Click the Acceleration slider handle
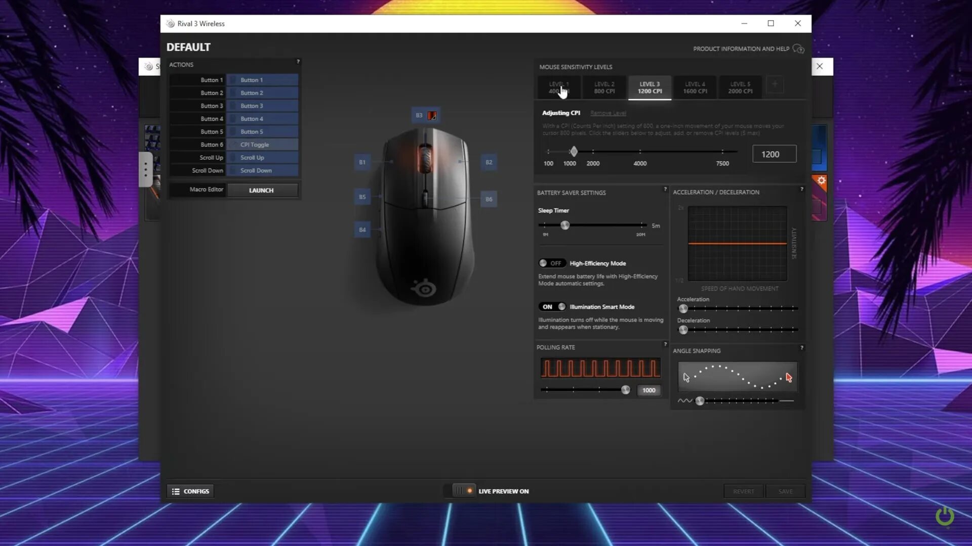This screenshot has height=546, width=972. [683, 308]
